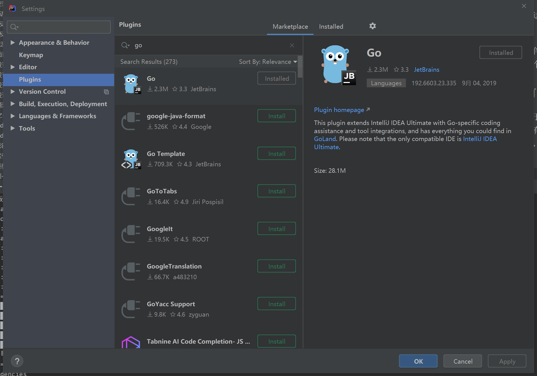Screen dimensions: 537x376
Task: Click the Size: 28.1M text
Action: click(x=330, y=171)
